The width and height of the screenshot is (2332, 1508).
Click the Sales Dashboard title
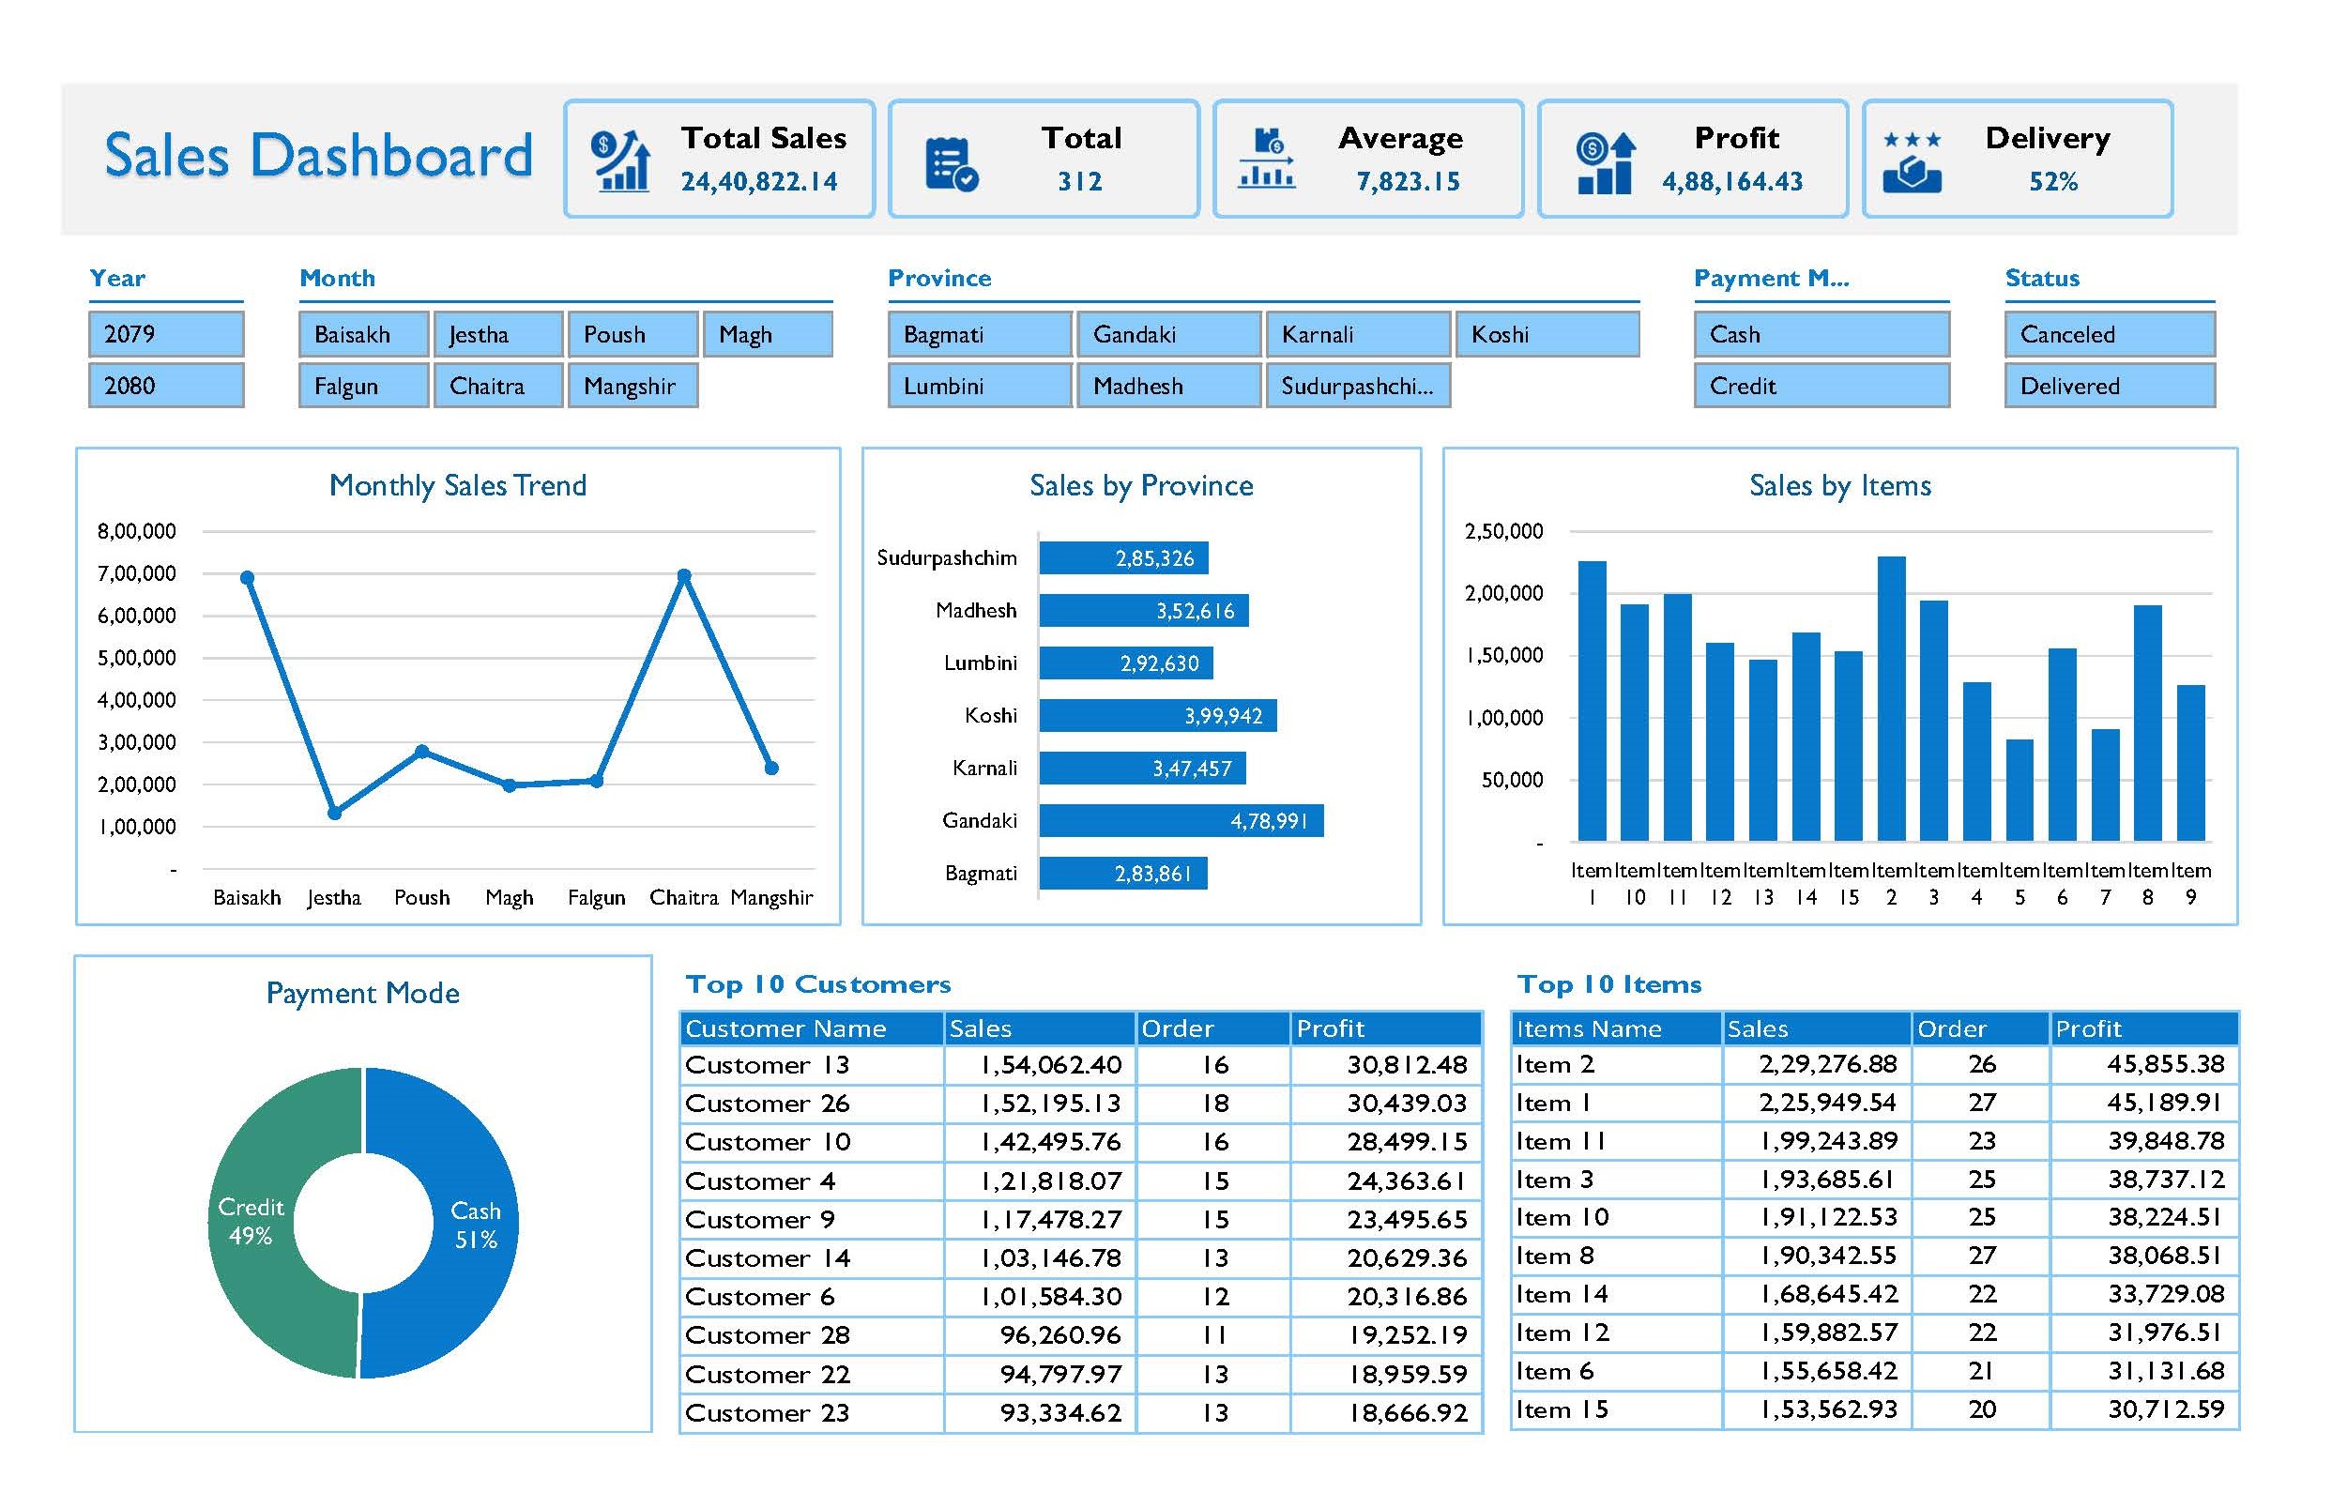tap(318, 156)
